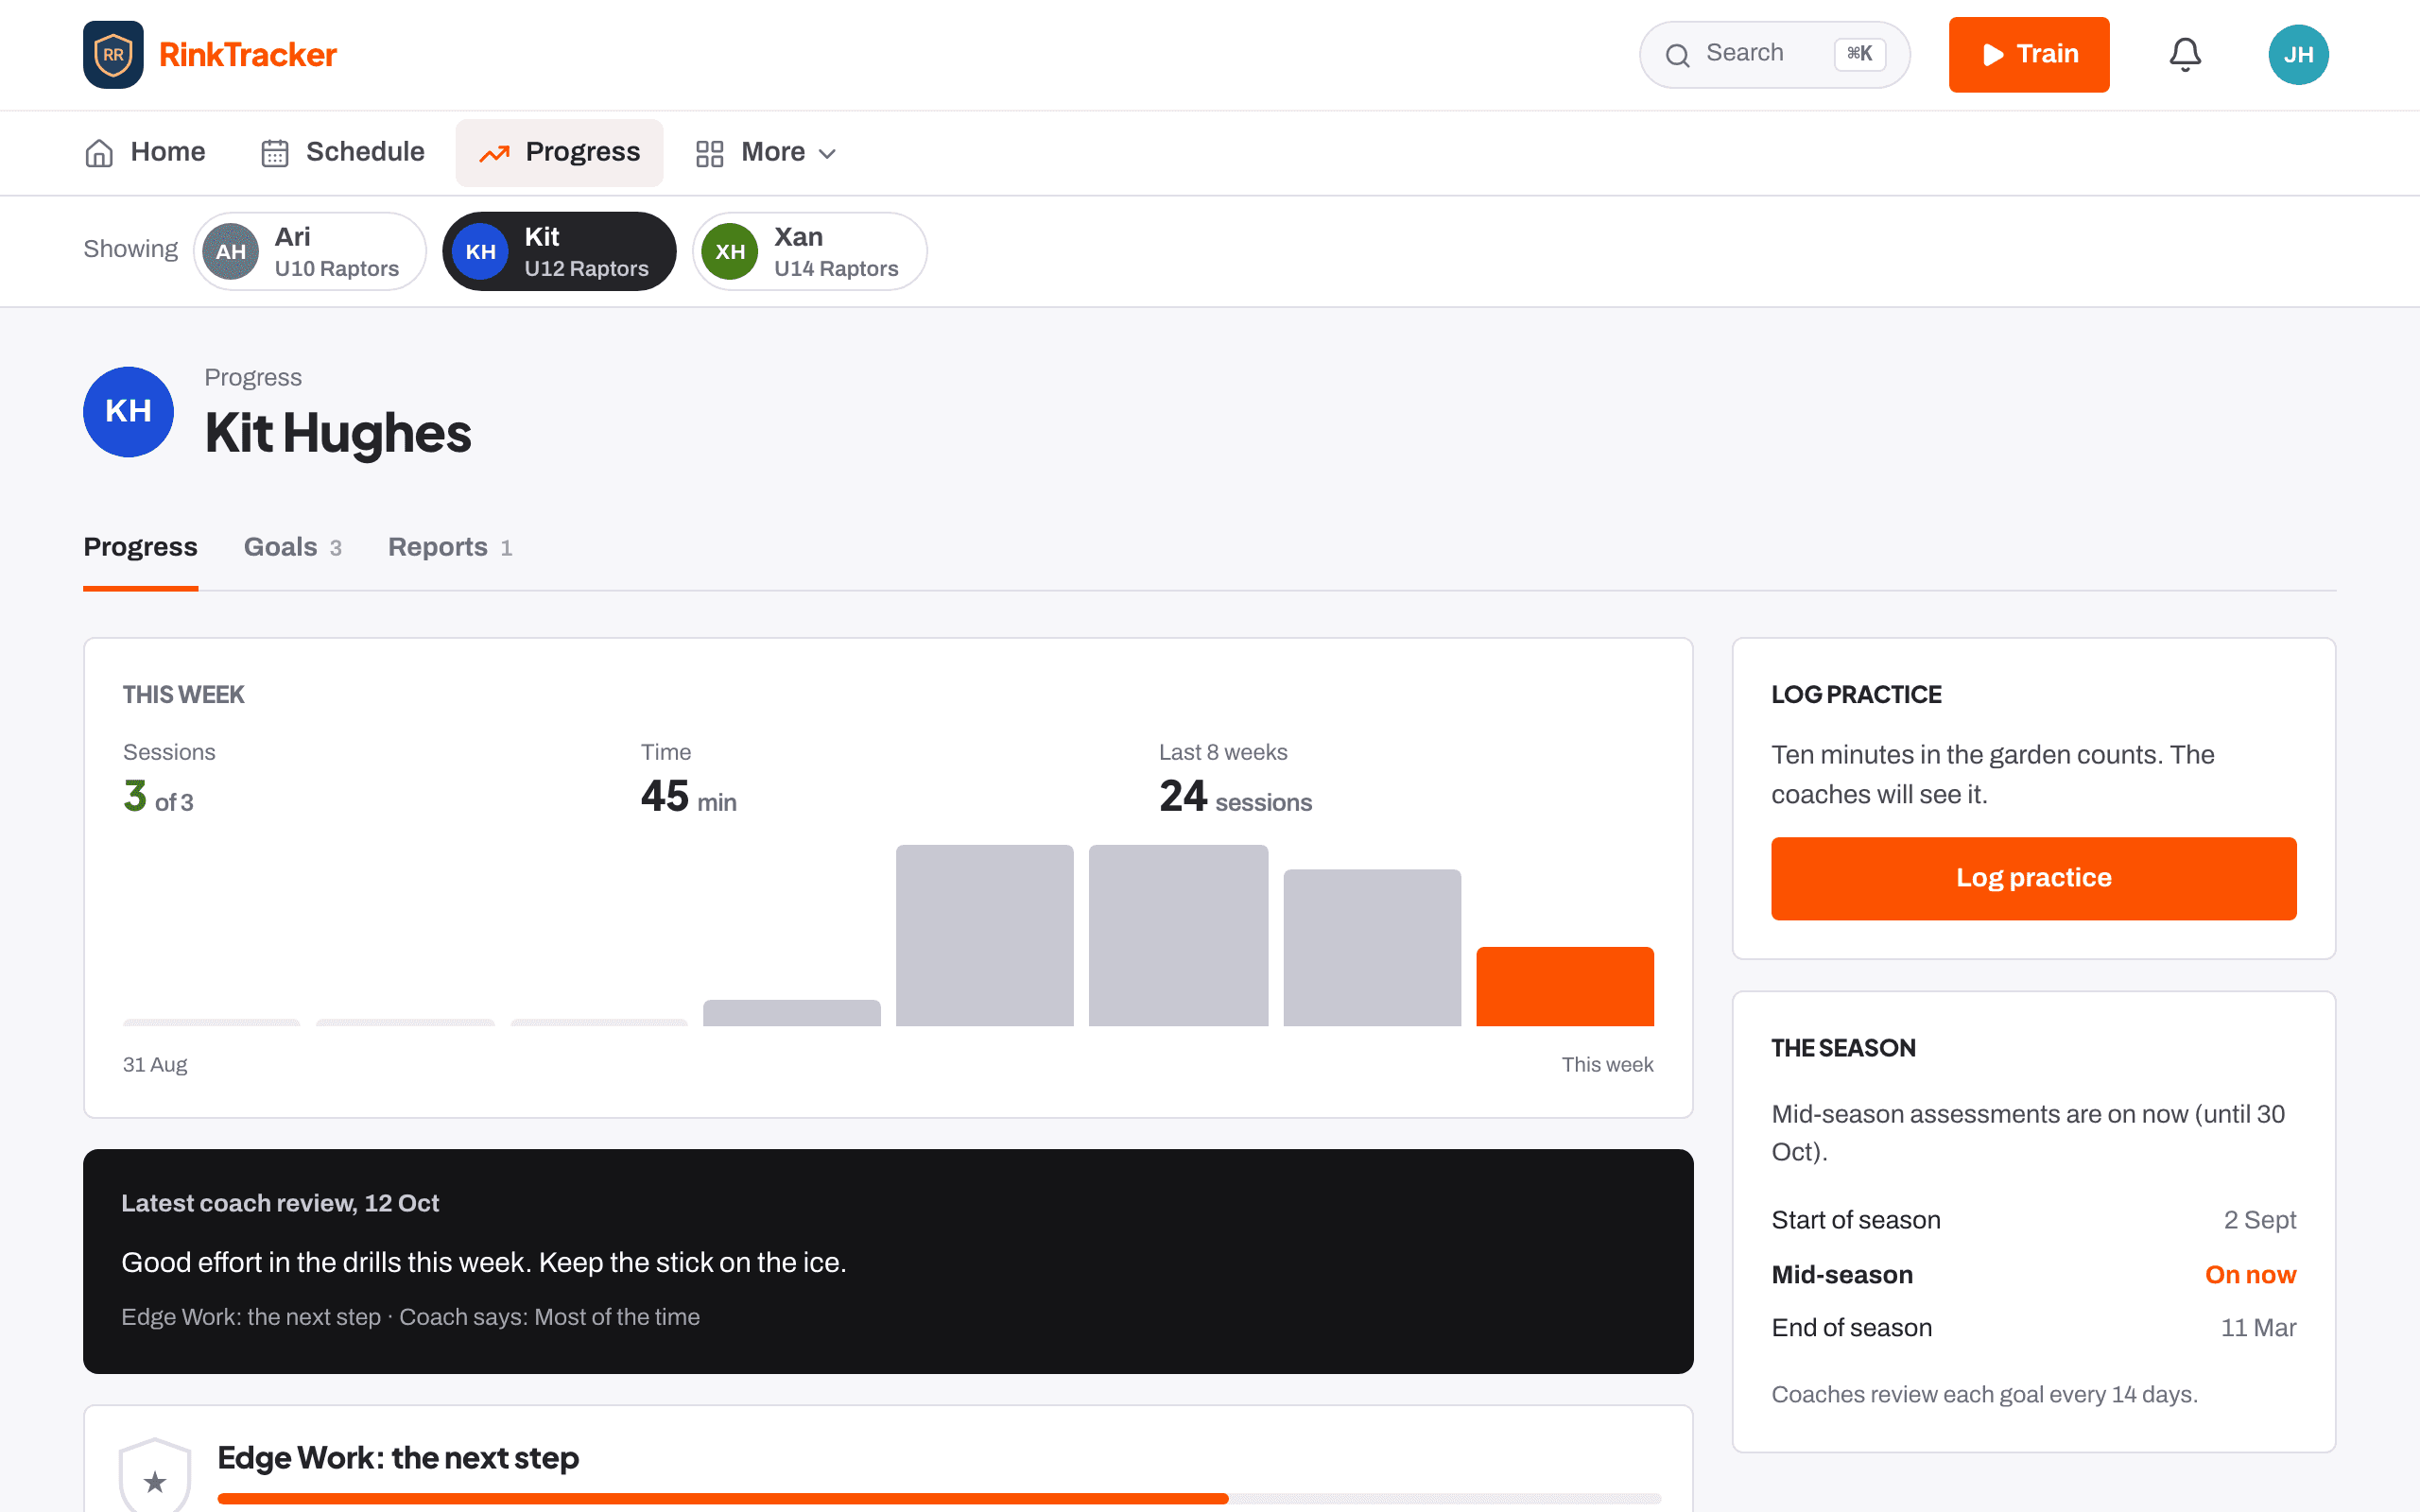Click the Mid-season On now status
Image resolution: width=2420 pixels, height=1512 pixels.
pyautogui.click(x=2250, y=1274)
